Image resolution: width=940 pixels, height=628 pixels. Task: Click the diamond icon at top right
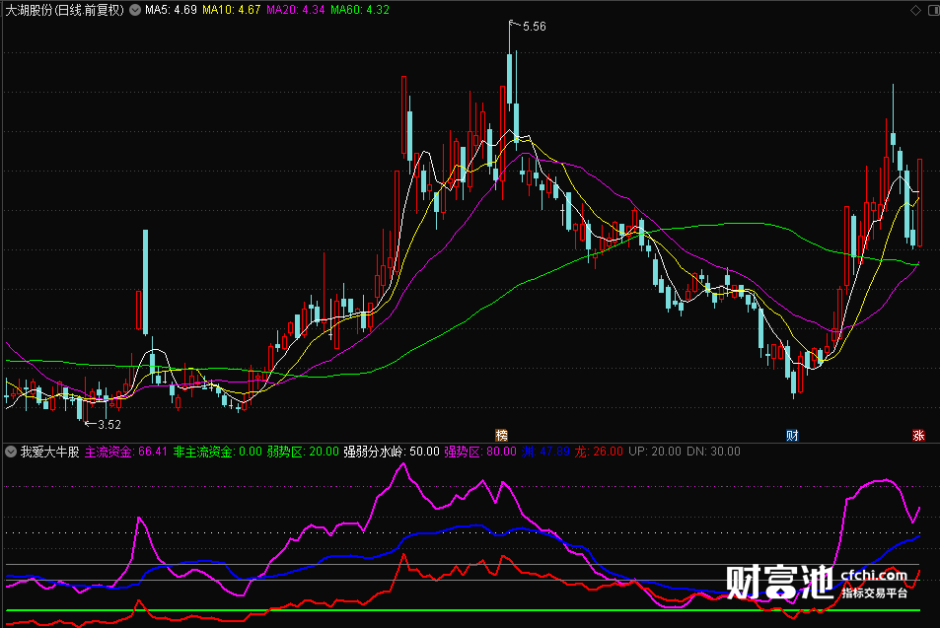(915, 10)
